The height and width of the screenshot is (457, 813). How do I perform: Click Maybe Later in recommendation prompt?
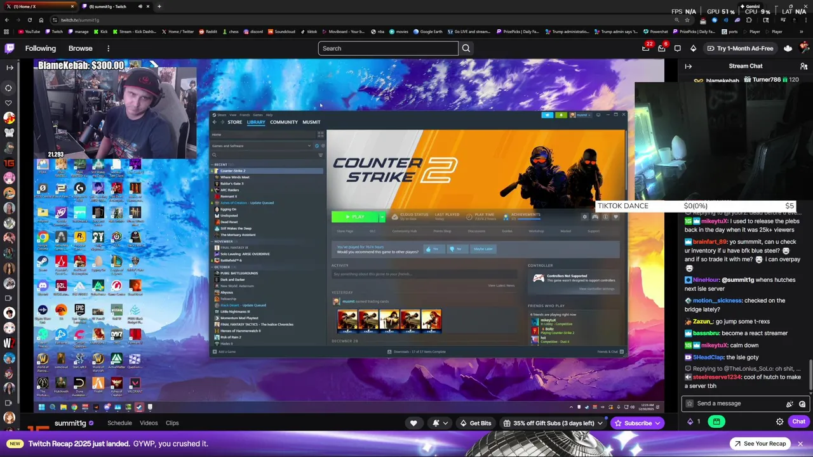coord(482,249)
